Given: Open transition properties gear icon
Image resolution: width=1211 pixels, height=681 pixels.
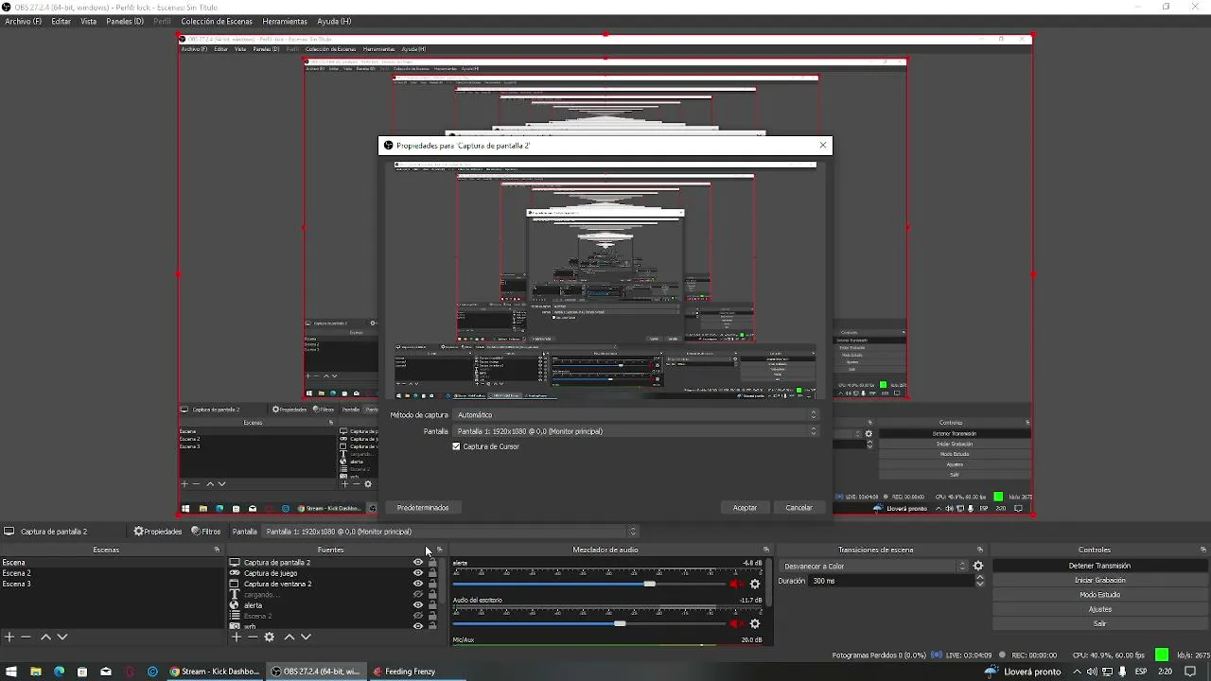Looking at the screenshot, I should pyautogui.click(x=978, y=566).
